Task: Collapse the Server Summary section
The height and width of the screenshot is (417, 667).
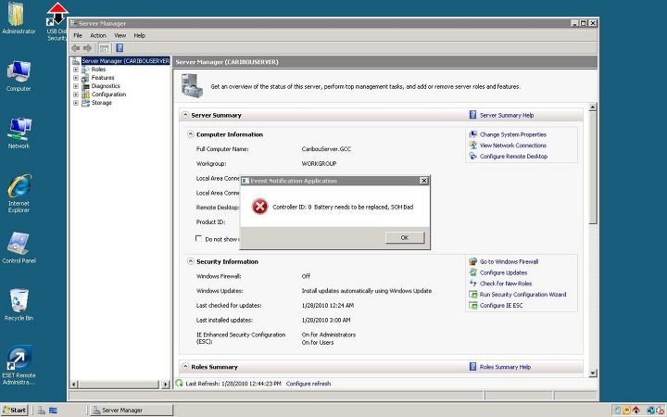Action: [x=185, y=115]
